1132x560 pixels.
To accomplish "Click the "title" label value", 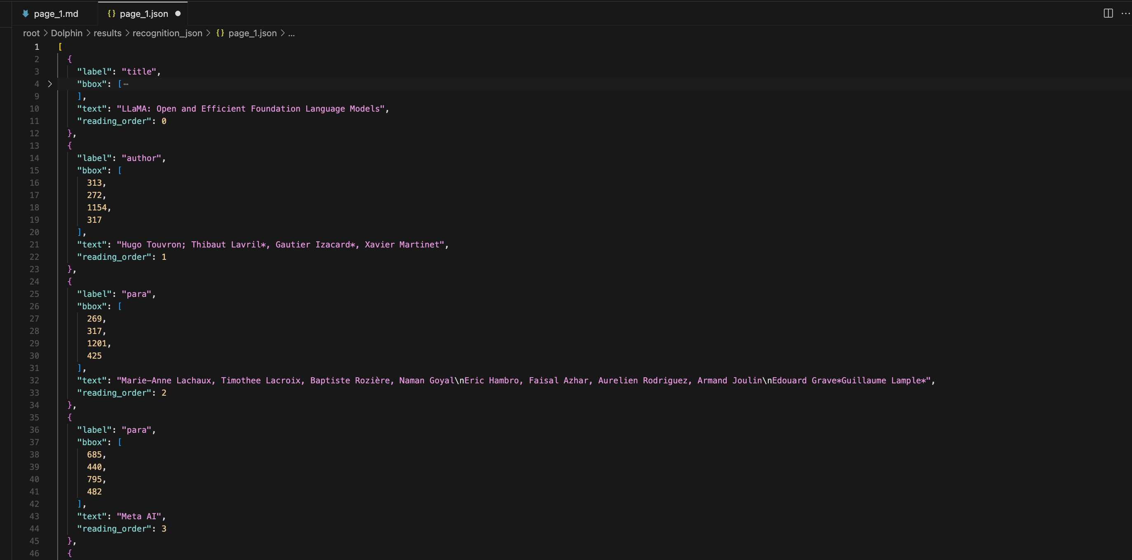I will point(139,72).
